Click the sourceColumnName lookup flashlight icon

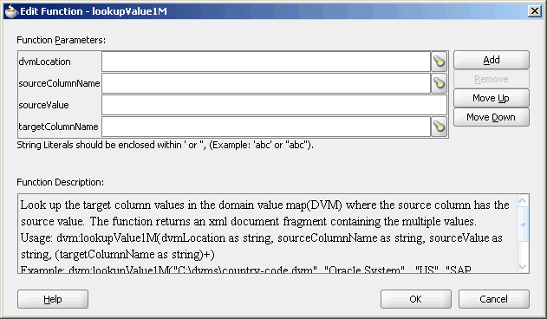pyautogui.click(x=440, y=83)
